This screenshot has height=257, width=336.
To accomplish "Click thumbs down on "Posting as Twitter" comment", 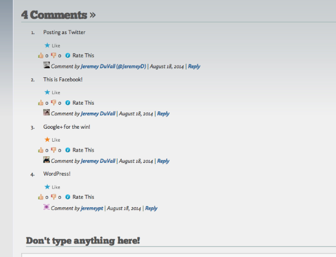I will click(54, 55).
